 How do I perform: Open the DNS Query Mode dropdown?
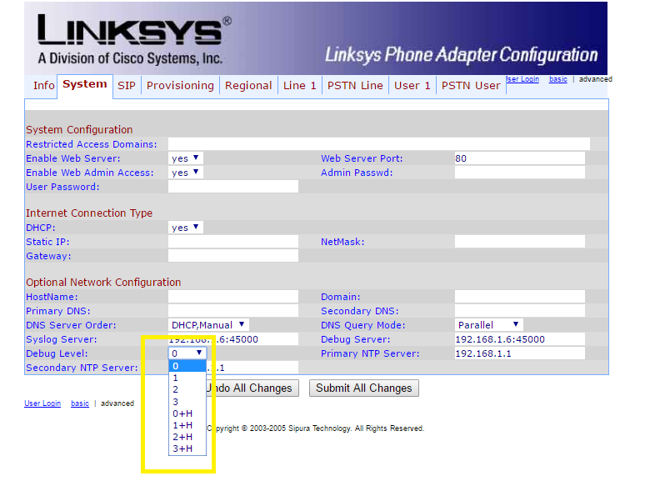[488, 324]
